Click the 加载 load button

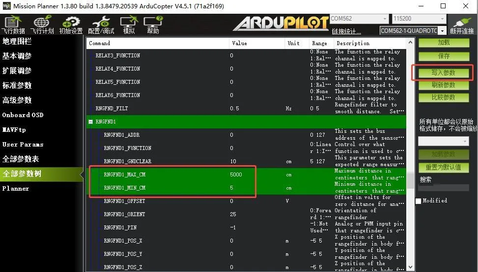(444, 43)
